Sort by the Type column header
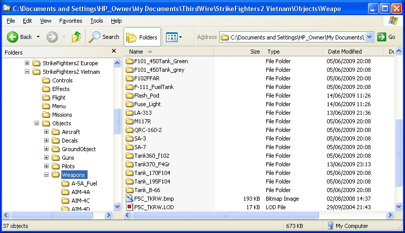Screen dimensions: 405x233 click(x=293, y=52)
